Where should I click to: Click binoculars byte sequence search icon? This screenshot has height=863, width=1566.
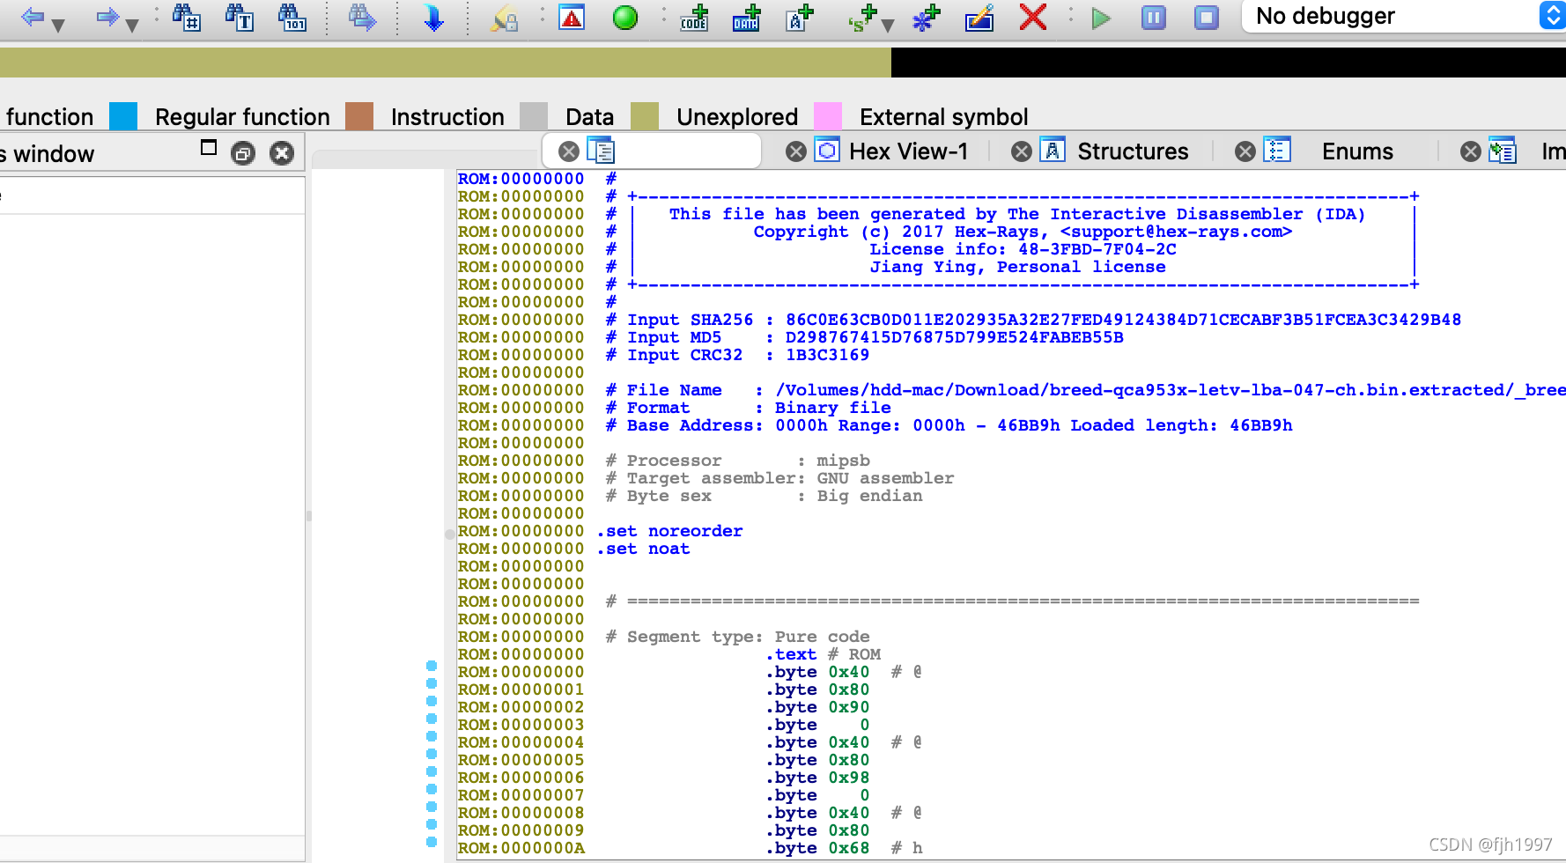292,17
